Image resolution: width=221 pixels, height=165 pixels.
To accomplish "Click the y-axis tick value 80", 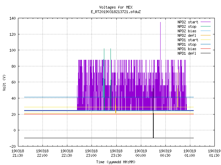I will tap(13, 66).
